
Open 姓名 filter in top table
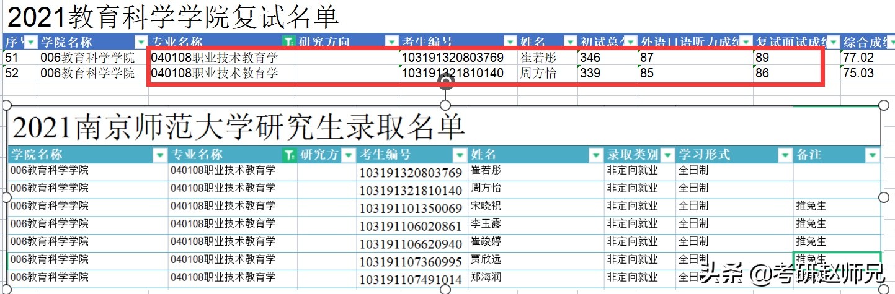[x=571, y=42]
